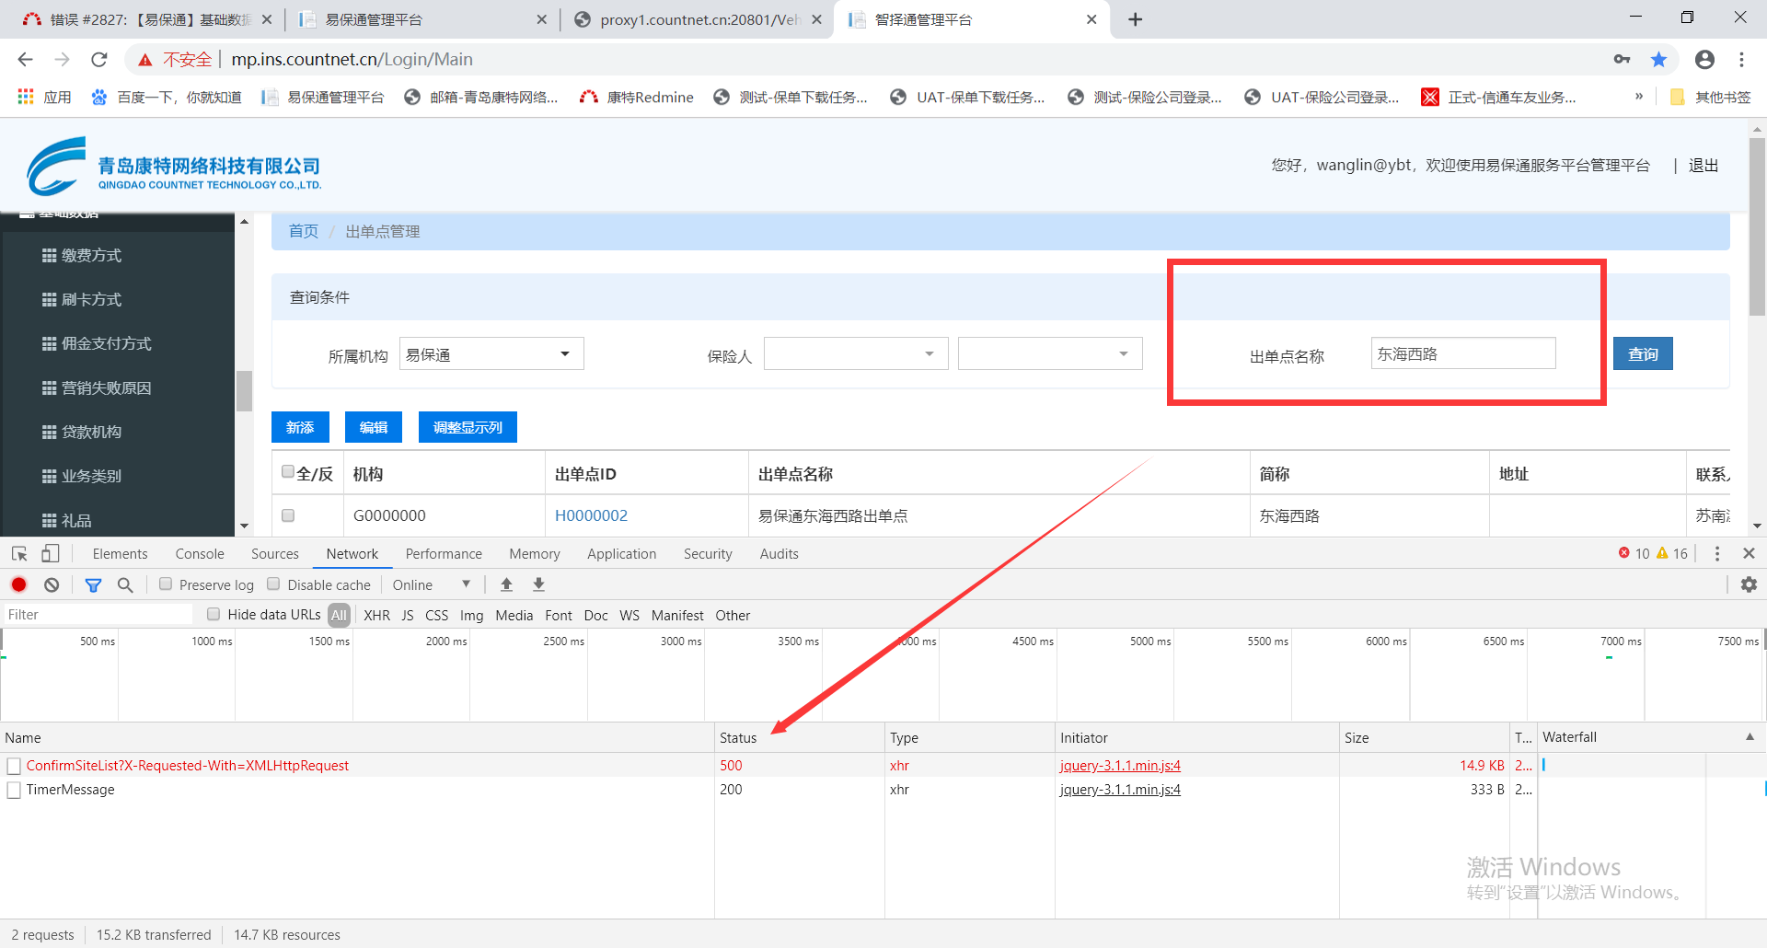This screenshot has height=948, width=1767.
Task: Click the 出单点名称 input field
Action: [x=1462, y=354]
